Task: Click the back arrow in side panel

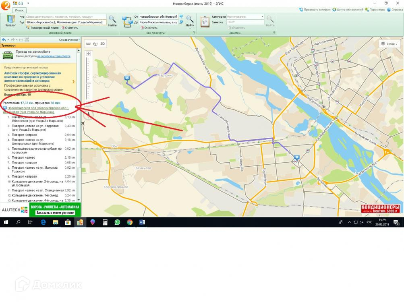Action: [x=4, y=39]
